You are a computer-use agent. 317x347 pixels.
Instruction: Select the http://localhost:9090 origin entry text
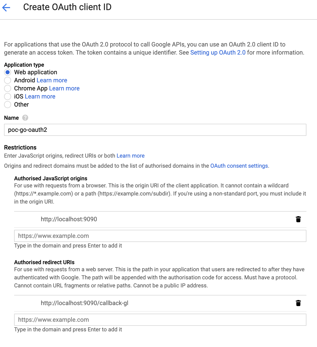69,219
